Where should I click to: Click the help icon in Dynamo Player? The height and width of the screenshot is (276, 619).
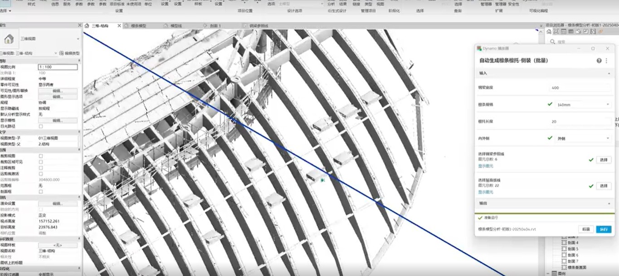[599, 60]
